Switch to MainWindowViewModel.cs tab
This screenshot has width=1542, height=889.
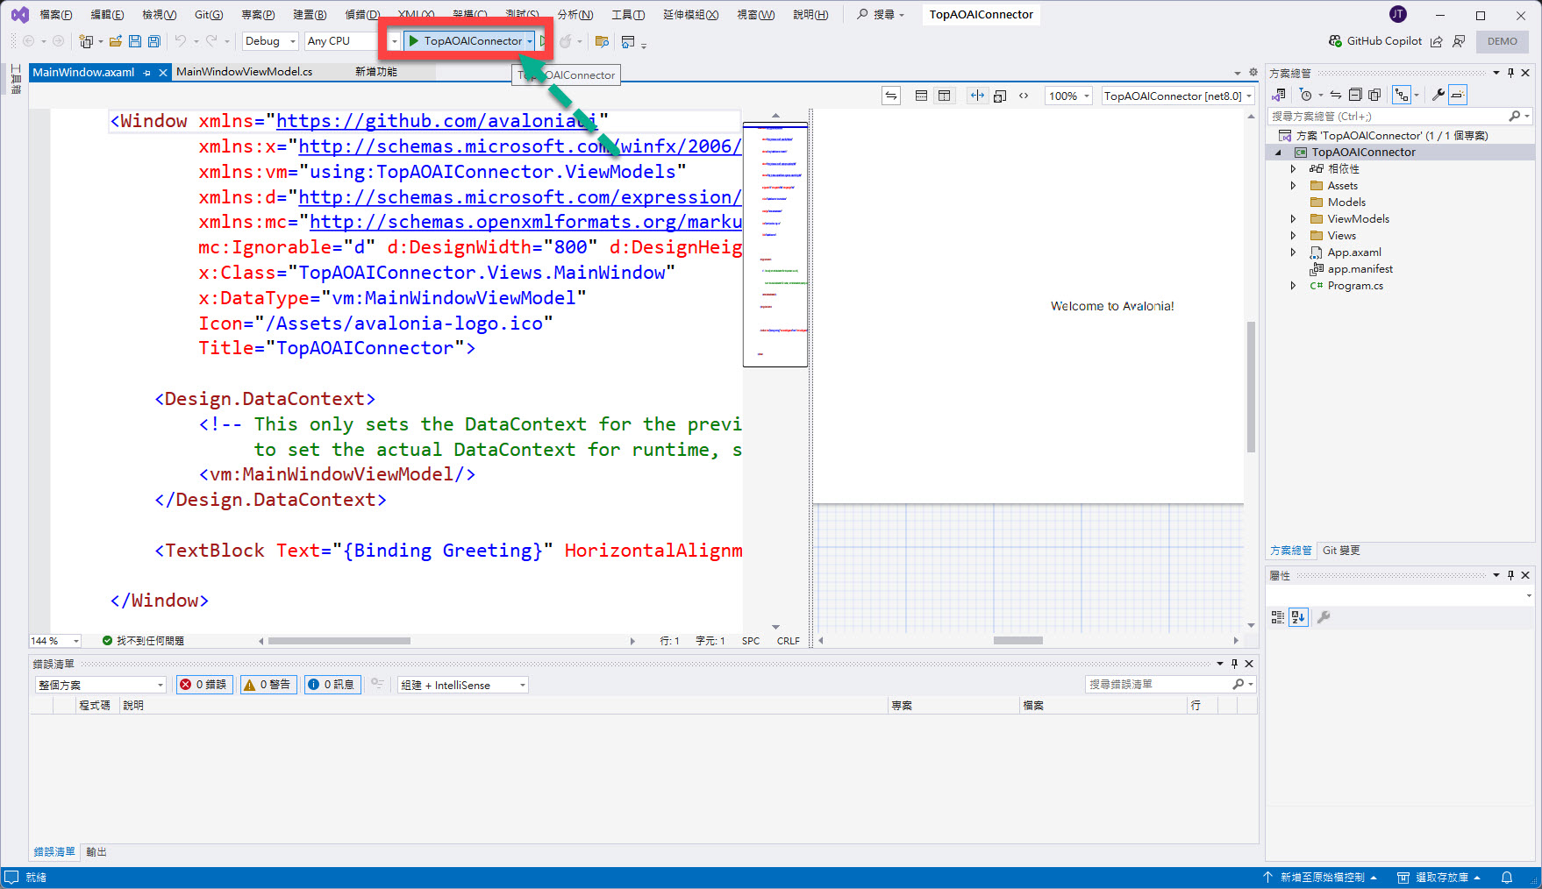[x=245, y=72]
